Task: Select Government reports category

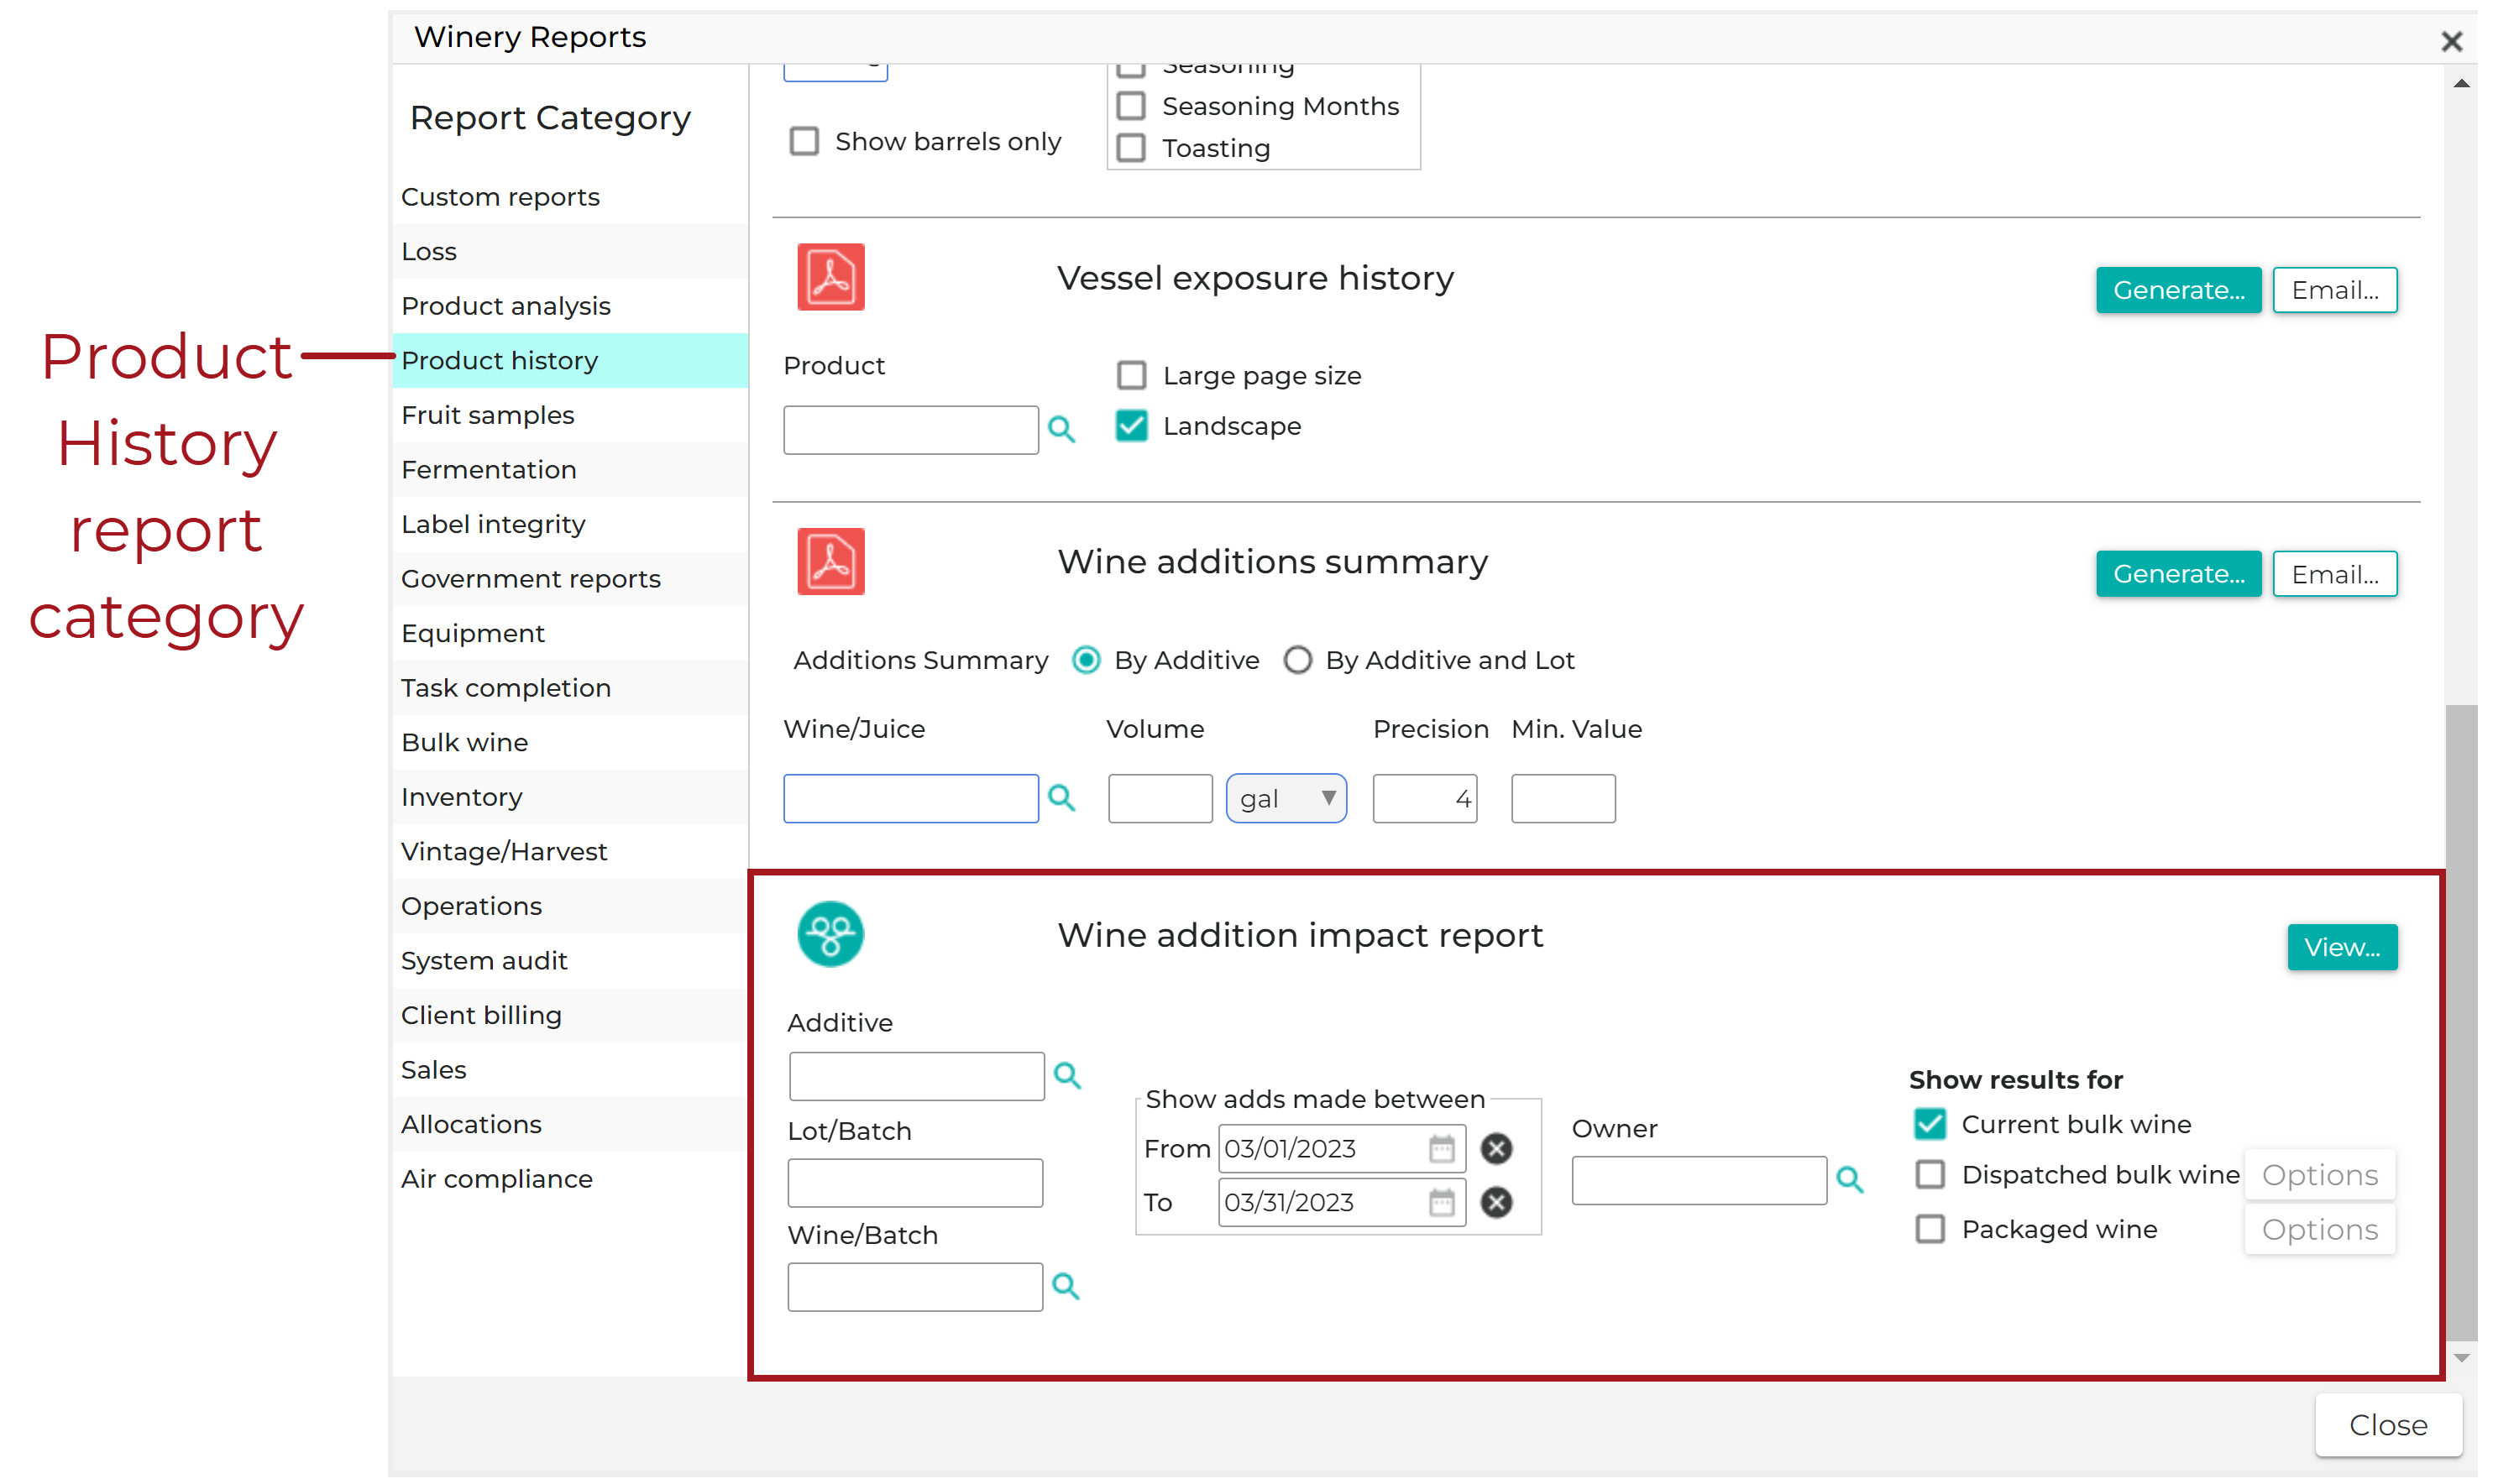Action: point(571,580)
